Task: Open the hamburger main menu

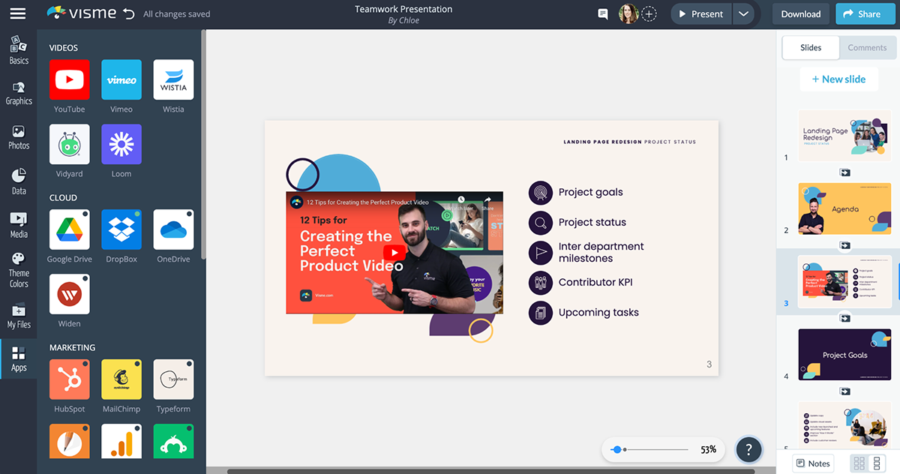Action: point(18,13)
